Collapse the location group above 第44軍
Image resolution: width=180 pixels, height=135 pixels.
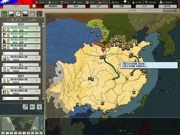4,53
